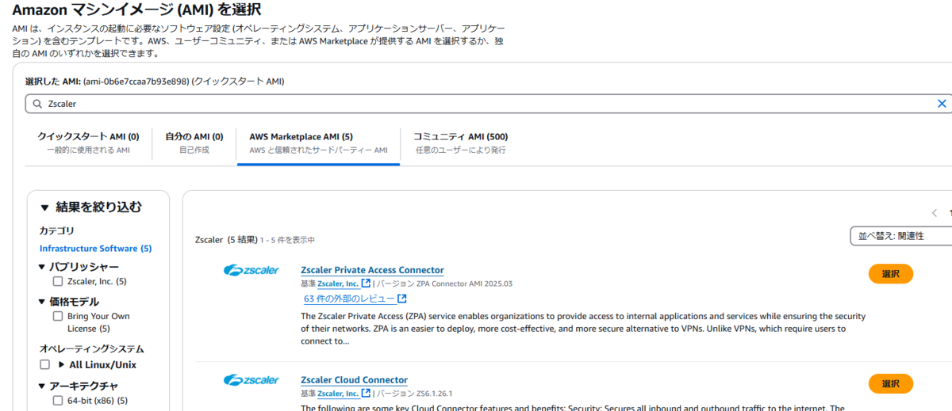The image size is (952, 411).
Task: Click the 選択した AMI id text
Action: click(155, 82)
